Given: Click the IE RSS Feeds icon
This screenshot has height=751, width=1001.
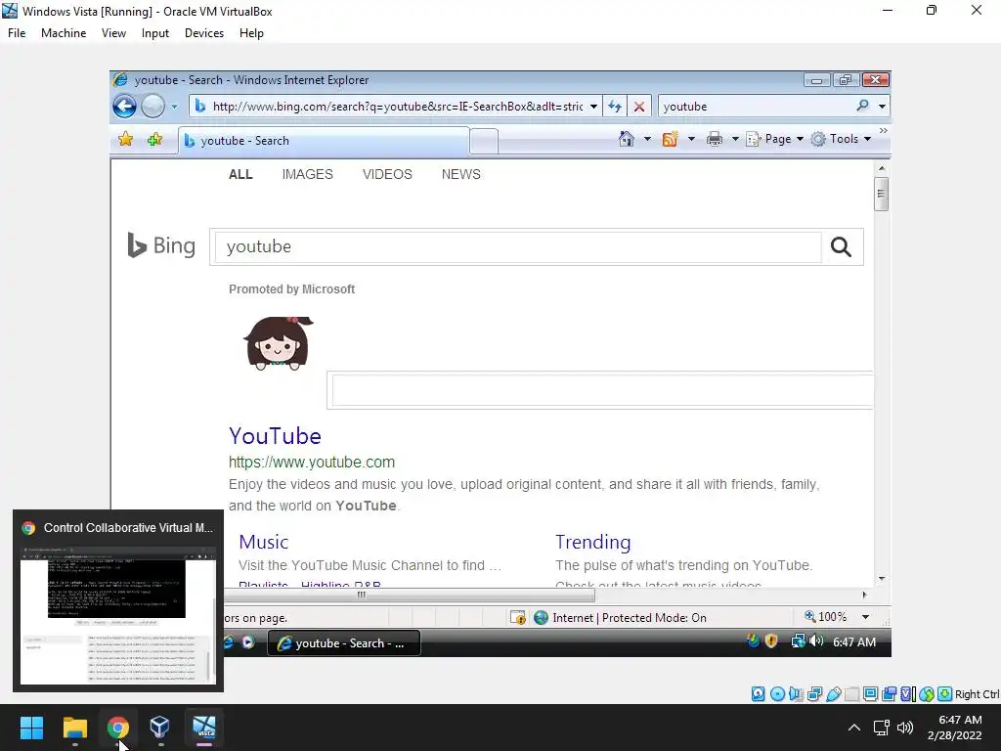Looking at the screenshot, I should [x=670, y=139].
